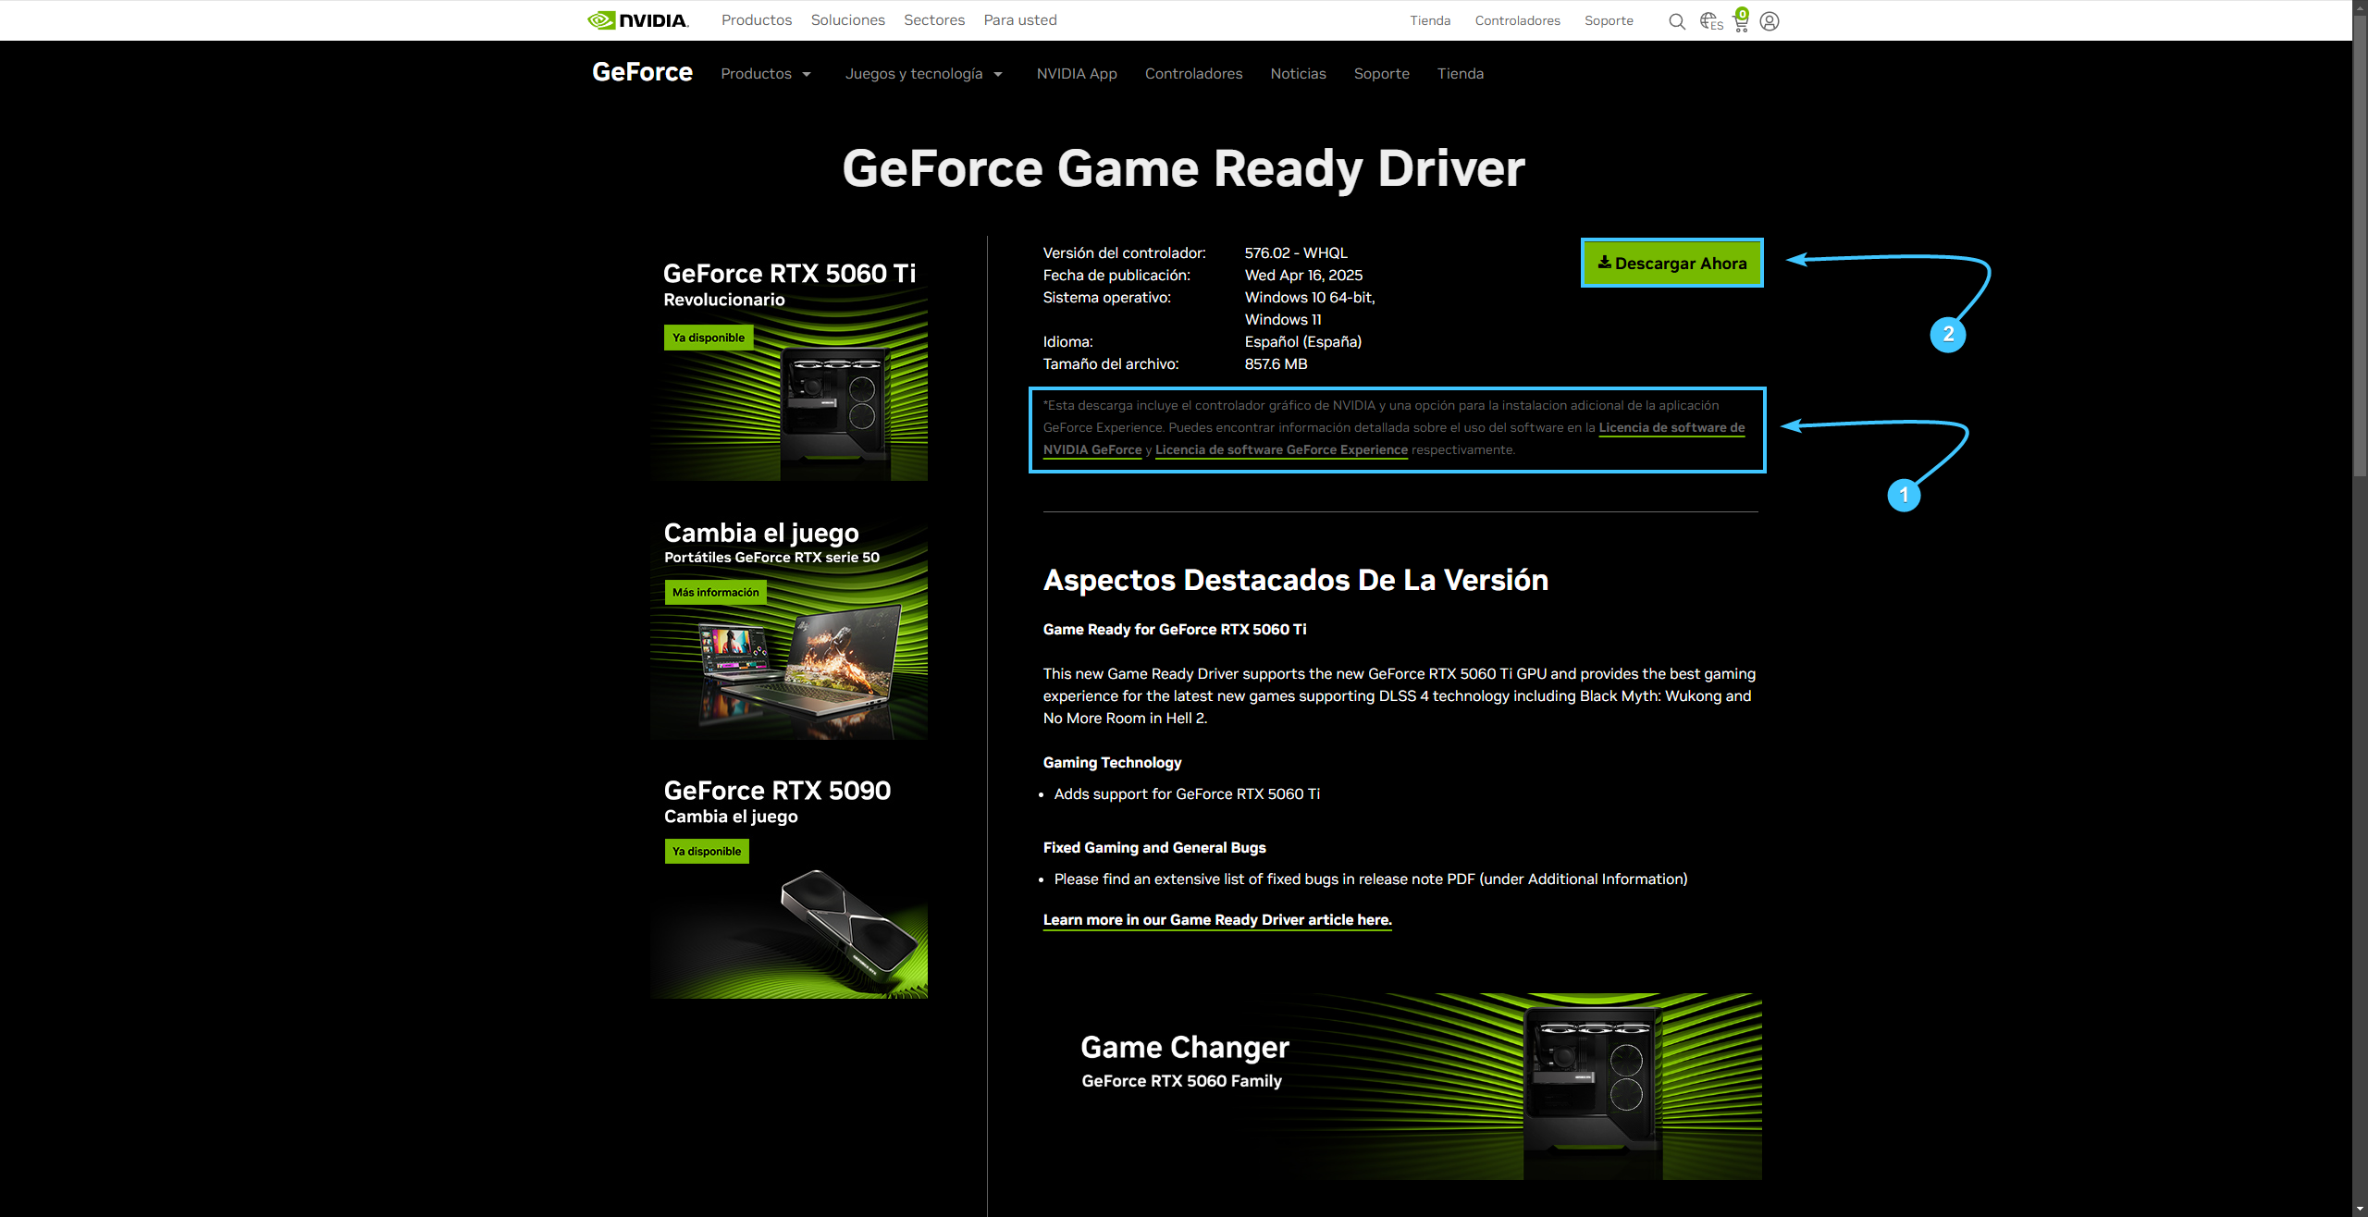Click Ya disponible on RTX 5090 card
Viewport: 2368px width, 1217px height.
coord(707,852)
